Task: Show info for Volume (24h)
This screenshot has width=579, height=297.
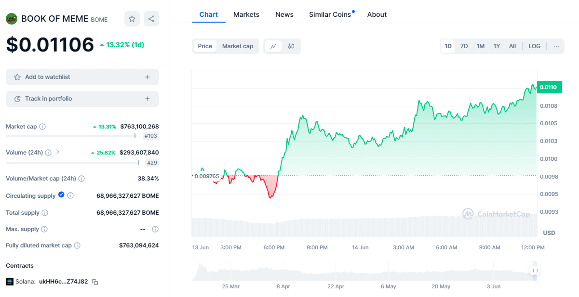Action: click(49, 153)
